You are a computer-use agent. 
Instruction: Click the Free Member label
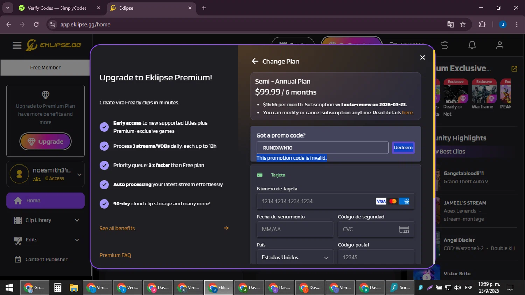coord(45,68)
